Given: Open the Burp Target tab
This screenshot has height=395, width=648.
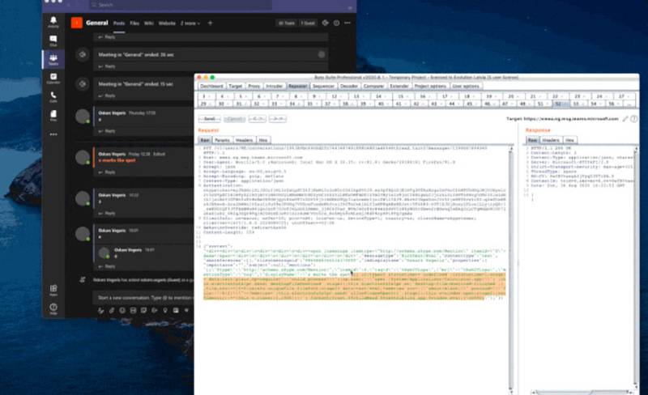Looking at the screenshot, I should pyautogui.click(x=235, y=86).
